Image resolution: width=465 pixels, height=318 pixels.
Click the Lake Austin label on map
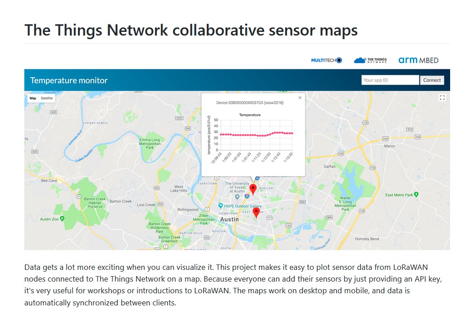(x=86, y=158)
